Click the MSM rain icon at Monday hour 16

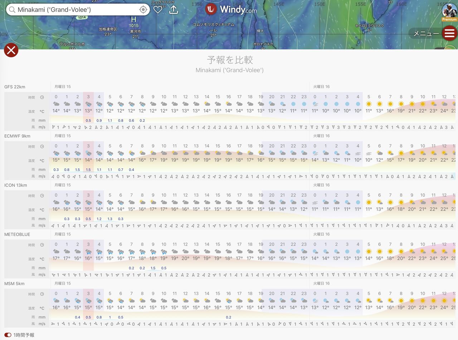pos(229,301)
